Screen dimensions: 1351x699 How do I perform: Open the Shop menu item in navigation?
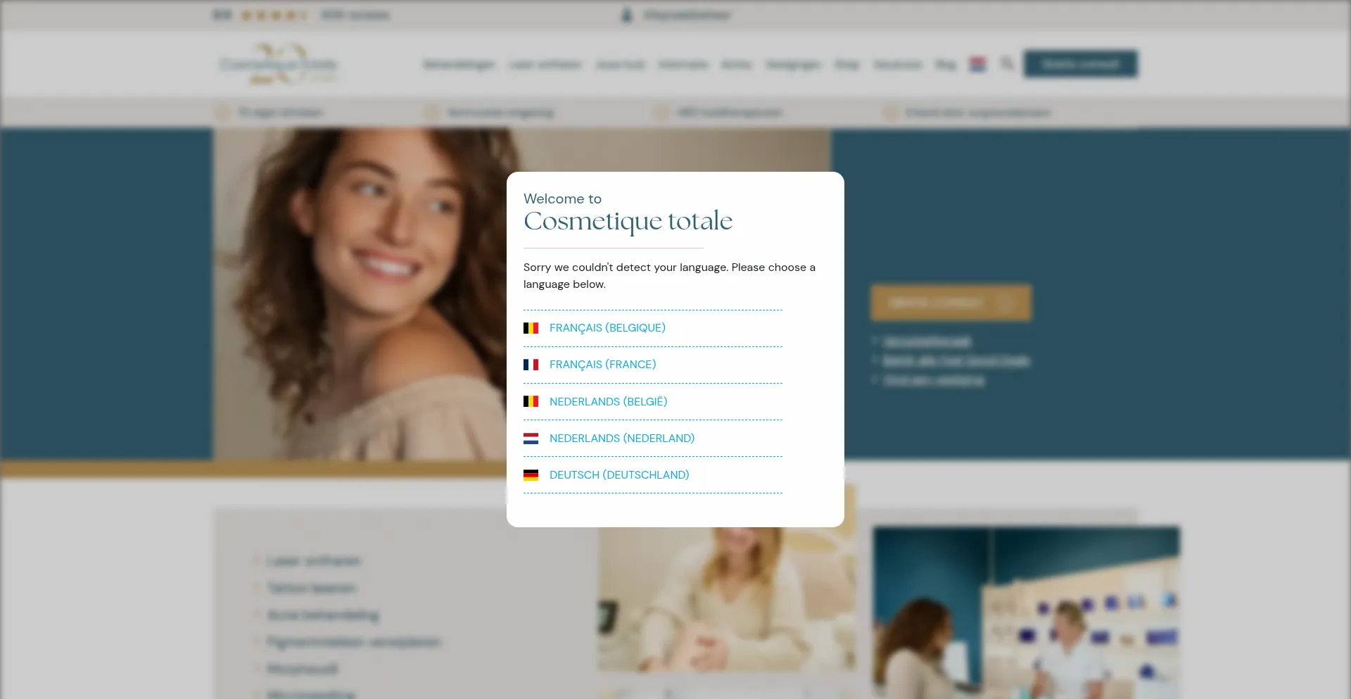click(846, 65)
